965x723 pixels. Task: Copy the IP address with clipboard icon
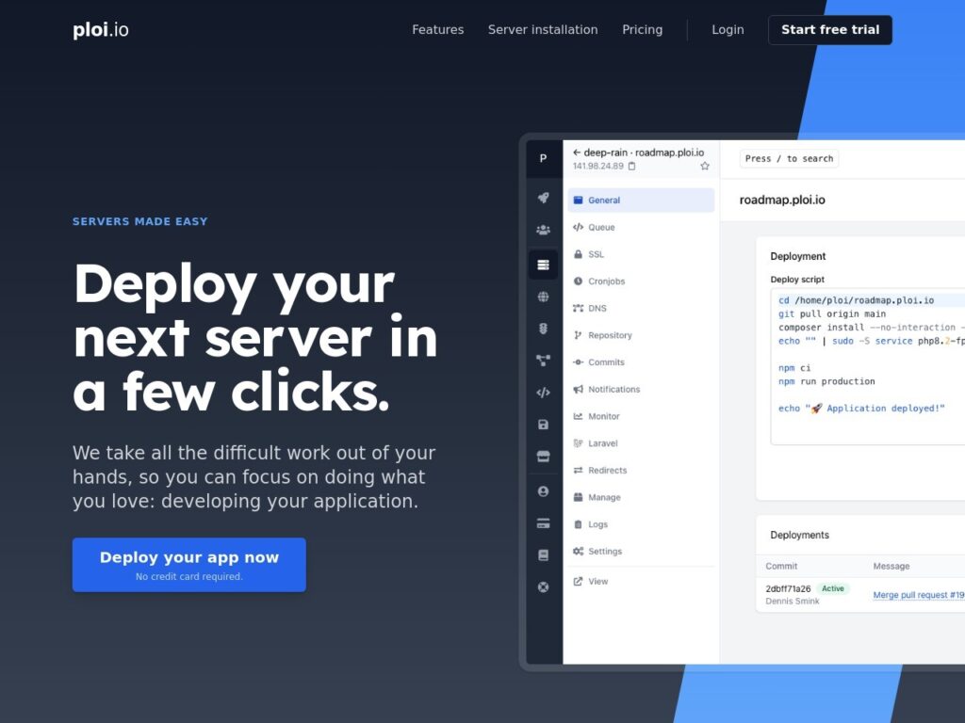[x=631, y=167]
